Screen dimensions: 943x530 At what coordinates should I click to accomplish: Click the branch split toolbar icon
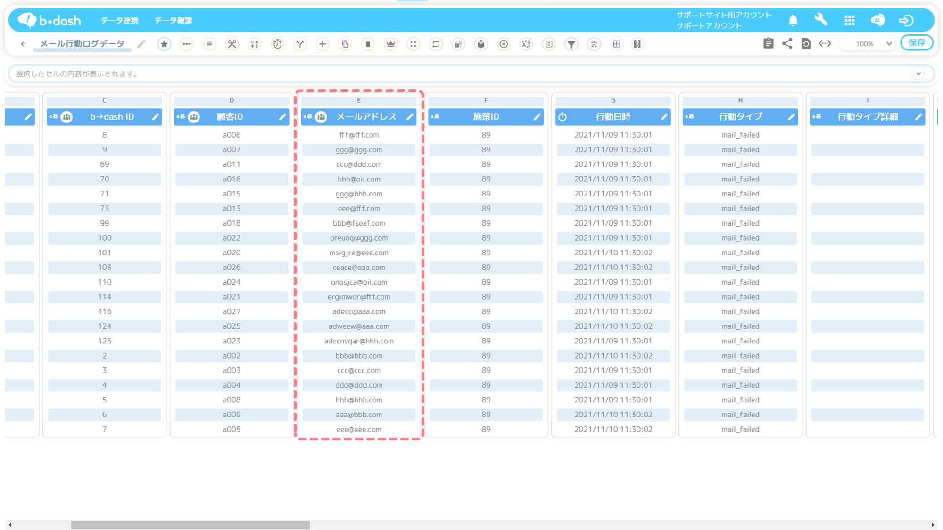click(x=300, y=44)
